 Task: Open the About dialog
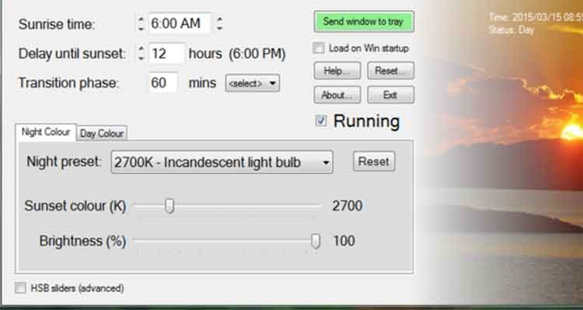click(337, 95)
